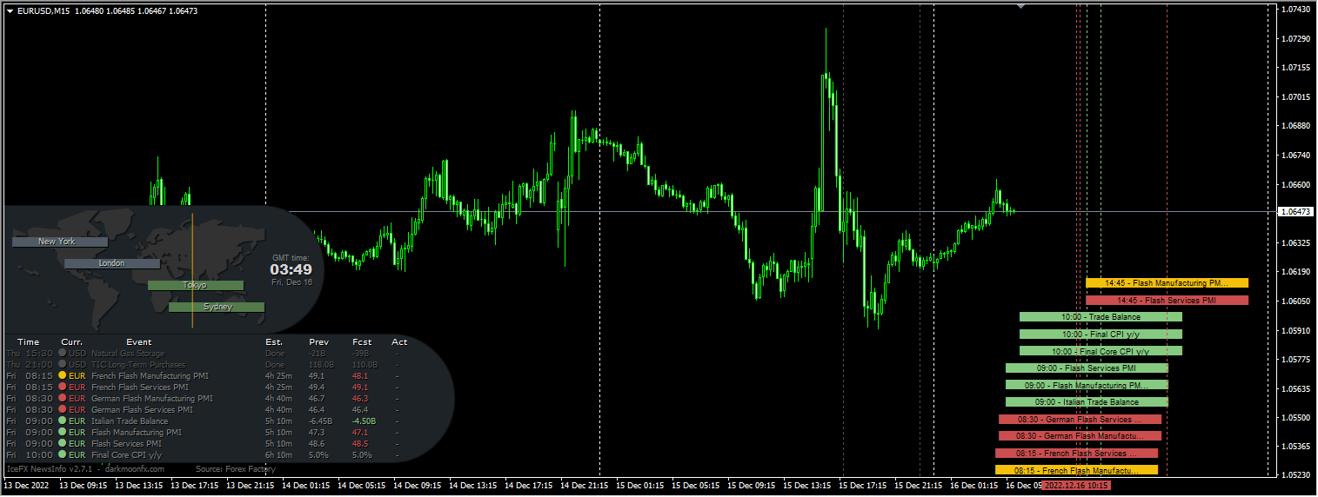Click the 'Prev' column header
This screenshot has width=1318, height=497.
[x=319, y=342]
